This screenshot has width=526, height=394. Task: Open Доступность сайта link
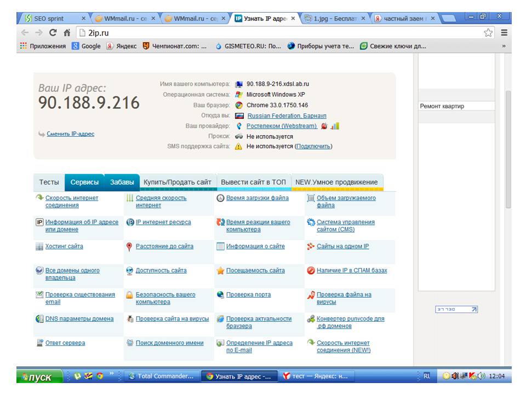coord(161,270)
